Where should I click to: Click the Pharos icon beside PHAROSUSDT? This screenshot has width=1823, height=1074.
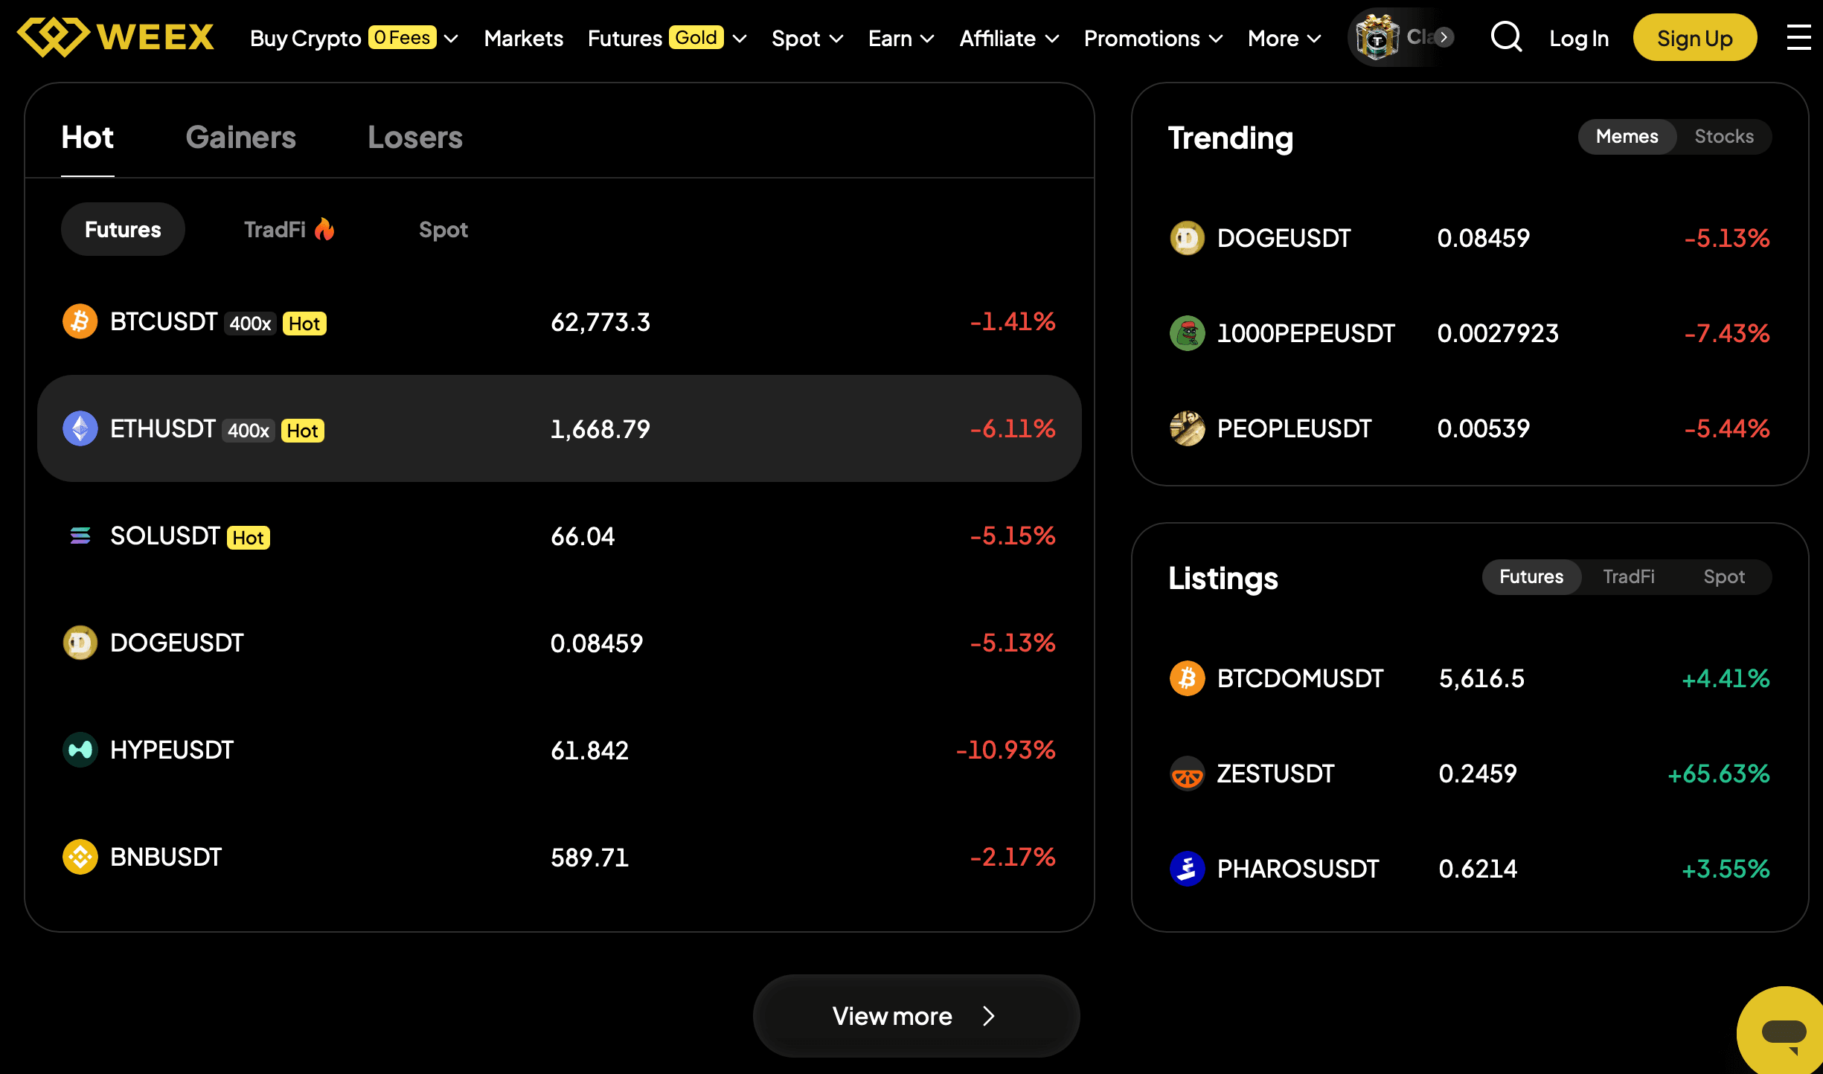click(1188, 869)
